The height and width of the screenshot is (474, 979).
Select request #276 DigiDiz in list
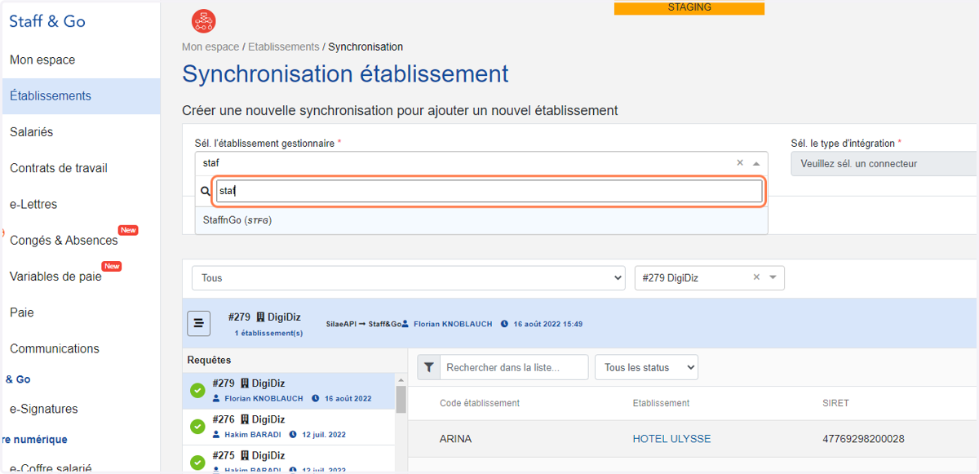pos(290,427)
